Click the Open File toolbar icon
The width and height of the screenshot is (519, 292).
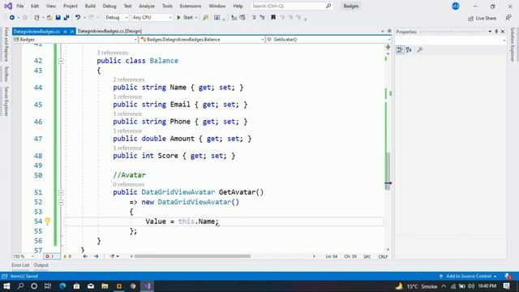coord(49,18)
